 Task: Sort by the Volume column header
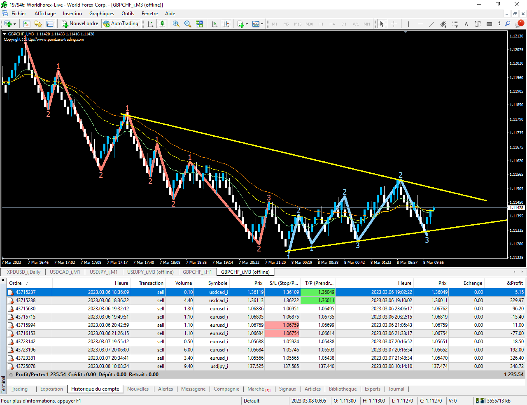(x=180, y=283)
